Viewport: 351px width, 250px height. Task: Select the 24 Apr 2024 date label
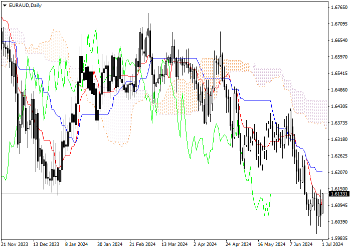(238, 244)
